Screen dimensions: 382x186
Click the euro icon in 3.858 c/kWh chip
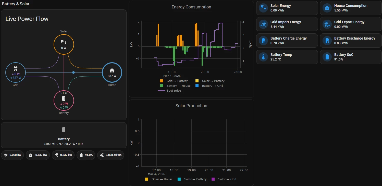click(x=102, y=155)
